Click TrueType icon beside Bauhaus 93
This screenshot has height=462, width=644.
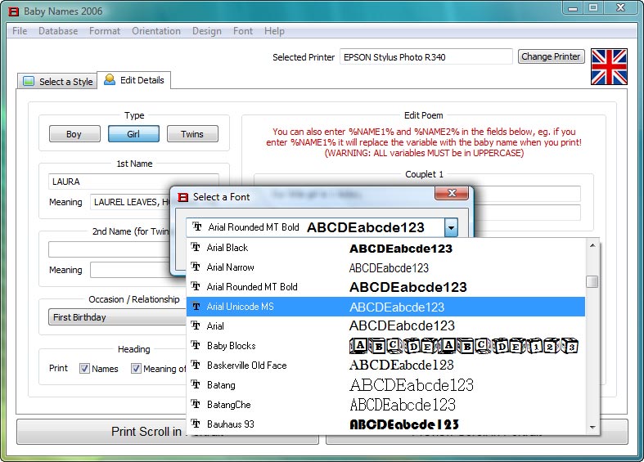pyautogui.click(x=196, y=424)
